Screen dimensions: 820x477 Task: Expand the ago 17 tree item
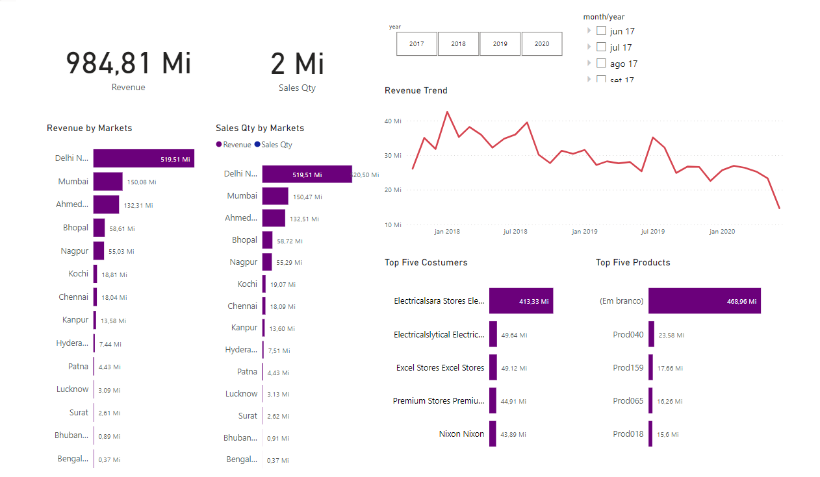(x=589, y=63)
